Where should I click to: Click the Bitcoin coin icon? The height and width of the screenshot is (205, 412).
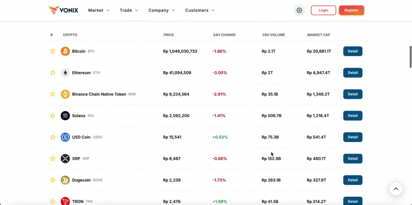65,51
